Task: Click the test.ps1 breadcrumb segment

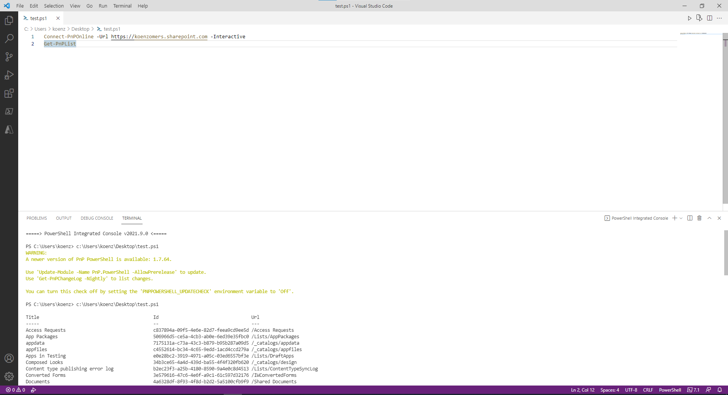Action: pyautogui.click(x=108, y=29)
